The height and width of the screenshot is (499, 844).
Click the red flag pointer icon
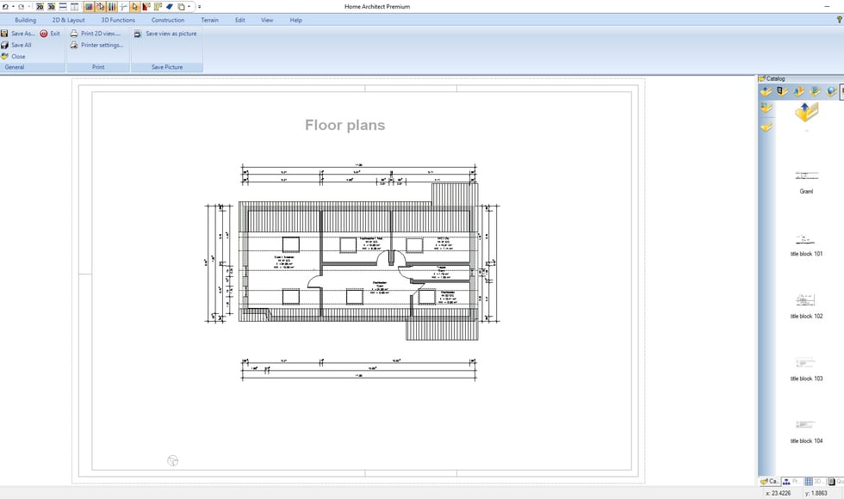point(146,7)
